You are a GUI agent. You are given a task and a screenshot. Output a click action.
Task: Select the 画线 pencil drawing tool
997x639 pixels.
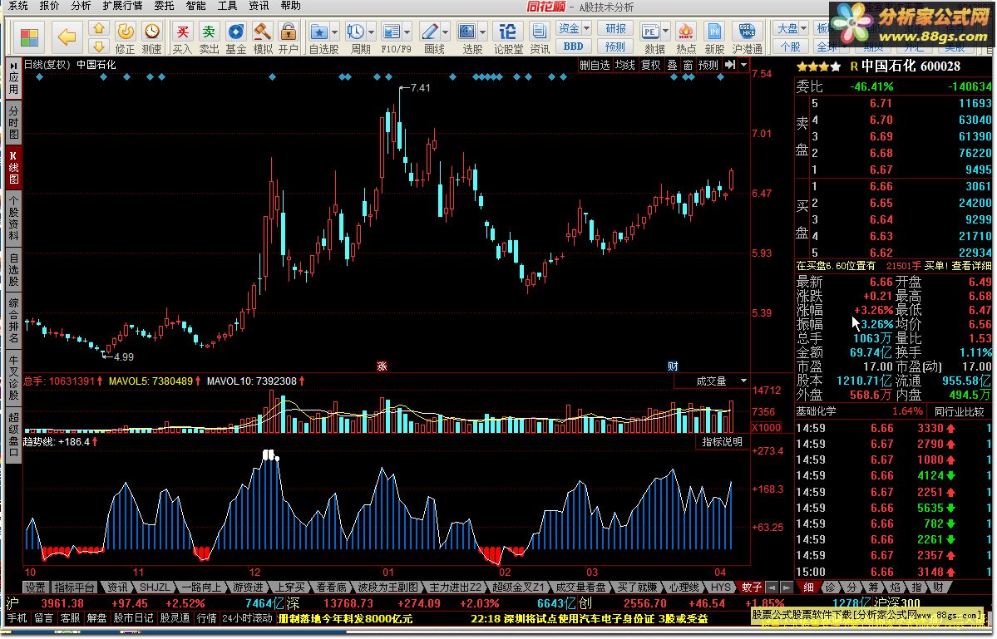(430, 32)
